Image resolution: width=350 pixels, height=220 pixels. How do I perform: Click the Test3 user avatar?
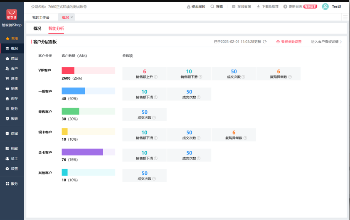pos(325,7)
